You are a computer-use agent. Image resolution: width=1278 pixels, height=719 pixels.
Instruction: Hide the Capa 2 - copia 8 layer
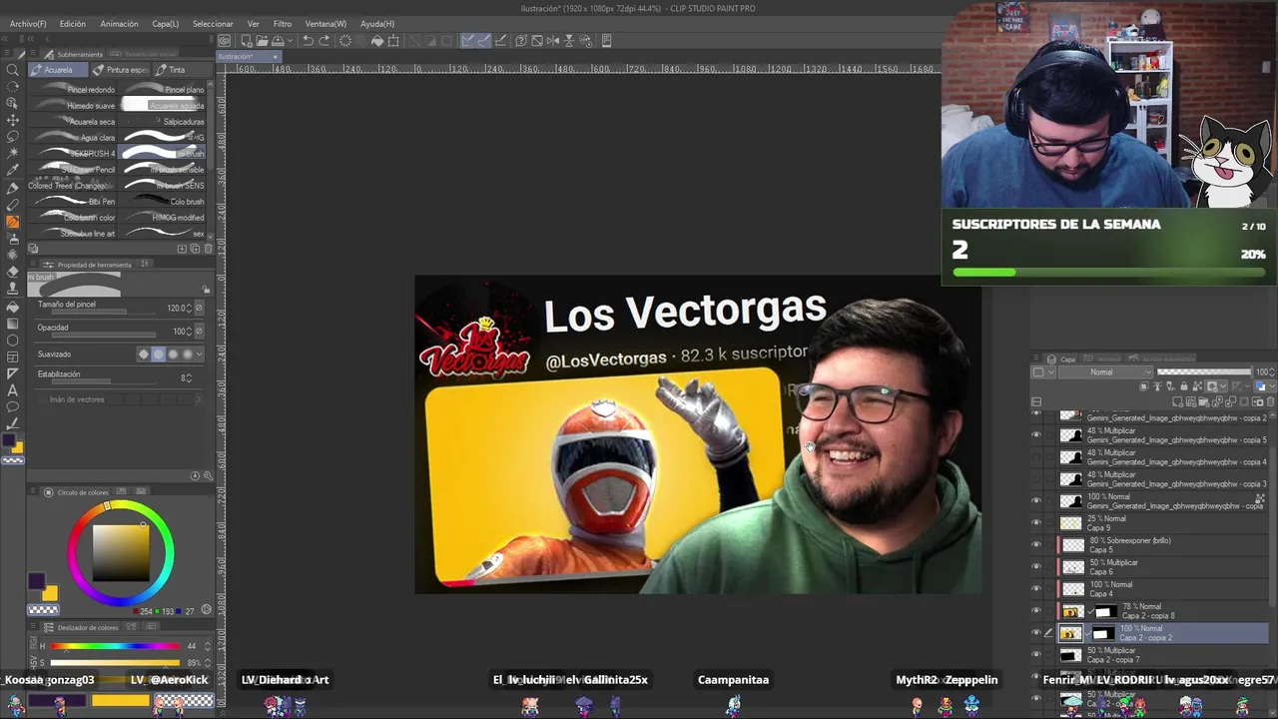(1035, 611)
